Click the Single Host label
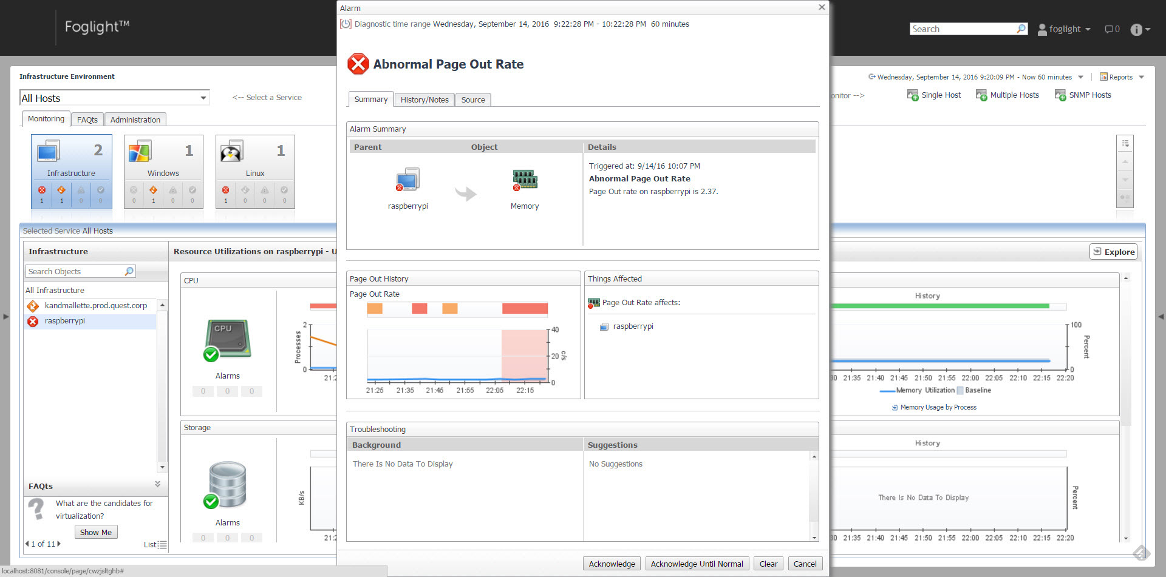This screenshot has height=577, width=1166. (x=941, y=95)
